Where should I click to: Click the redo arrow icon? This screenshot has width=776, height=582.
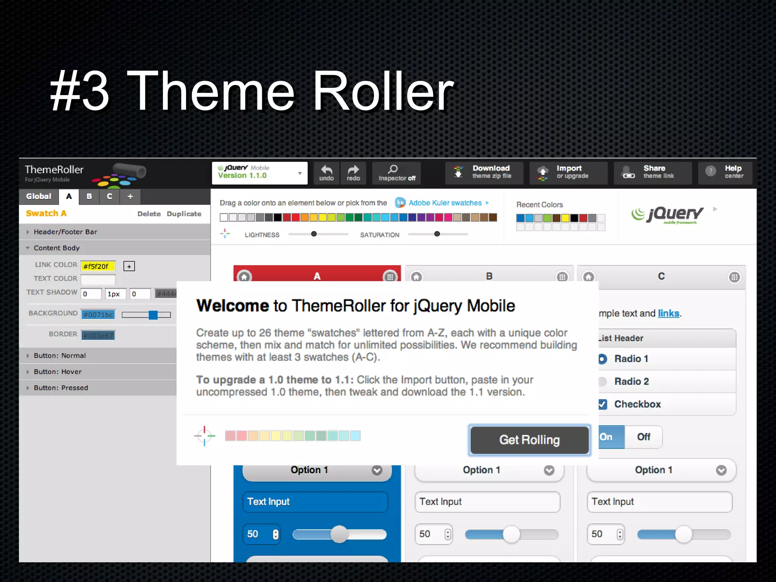click(353, 169)
